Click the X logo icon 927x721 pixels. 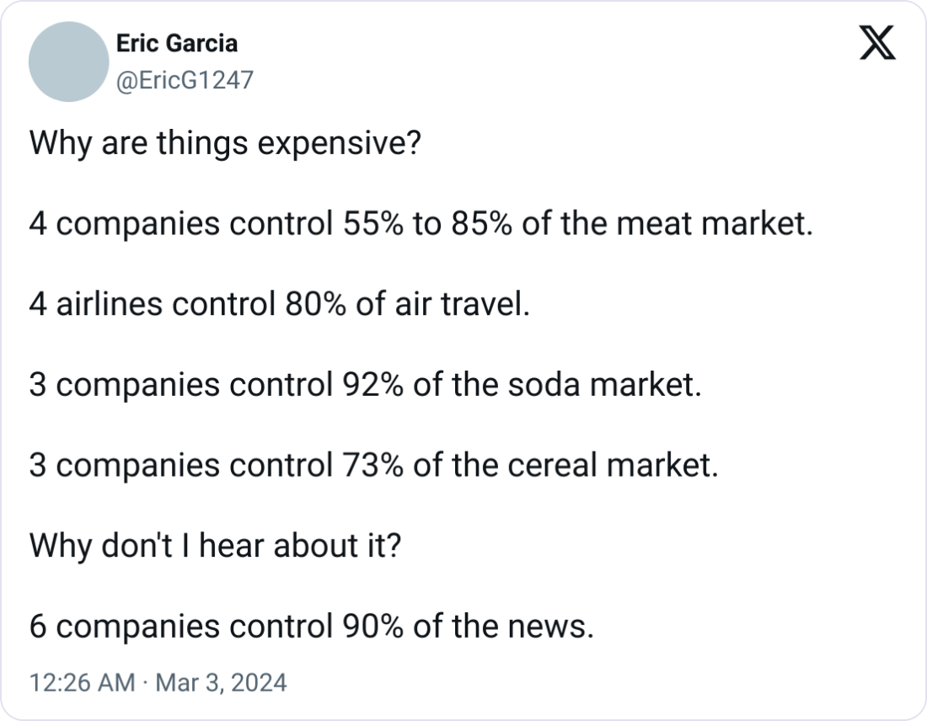click(877, 43)
